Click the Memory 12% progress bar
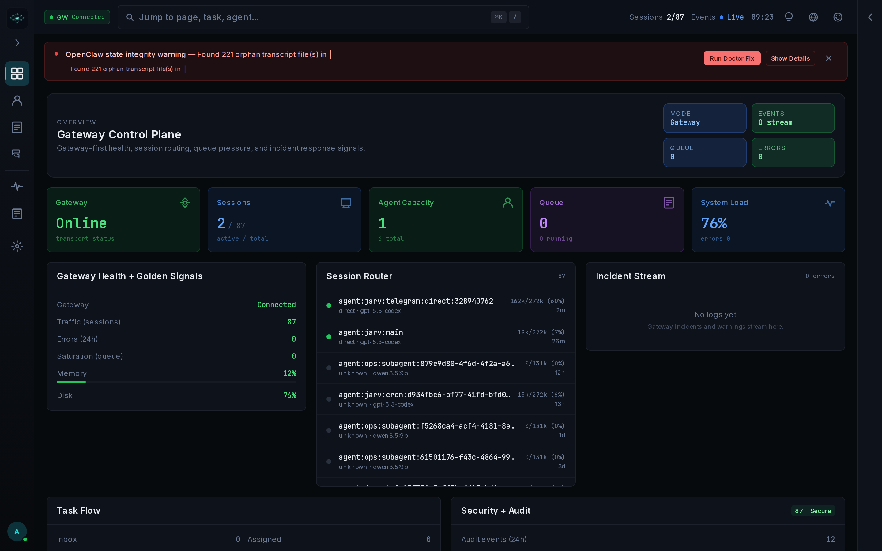The image size is (882, 551). pyautogui.click(x=176, y=382)
